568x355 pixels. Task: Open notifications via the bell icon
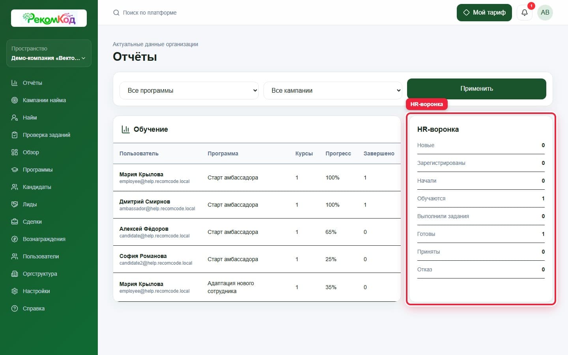point(525,13)
